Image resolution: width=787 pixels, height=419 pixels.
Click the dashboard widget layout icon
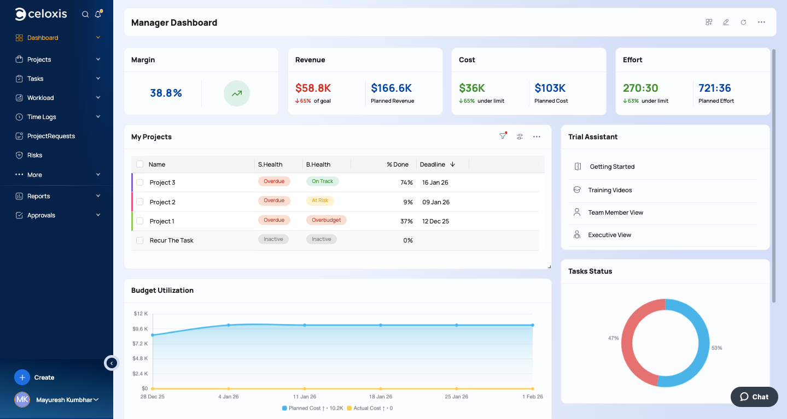(709, 22)
